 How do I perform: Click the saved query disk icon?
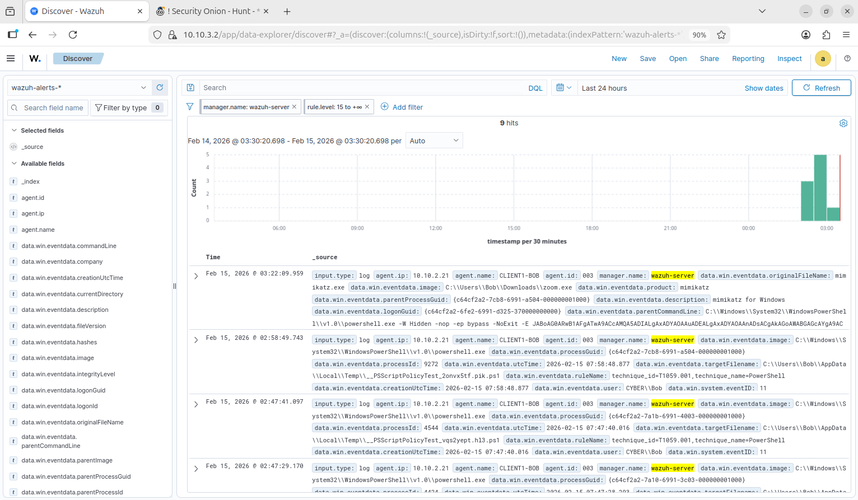[190, 88]
